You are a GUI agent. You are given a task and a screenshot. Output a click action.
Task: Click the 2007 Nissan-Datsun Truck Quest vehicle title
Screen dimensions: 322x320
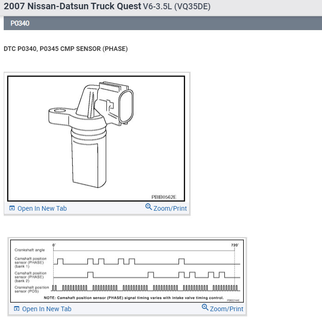coord(73,6)
